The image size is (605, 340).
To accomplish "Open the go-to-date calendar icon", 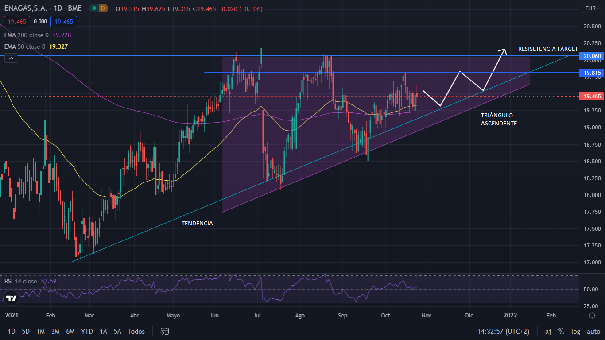I will pos(165,331).
